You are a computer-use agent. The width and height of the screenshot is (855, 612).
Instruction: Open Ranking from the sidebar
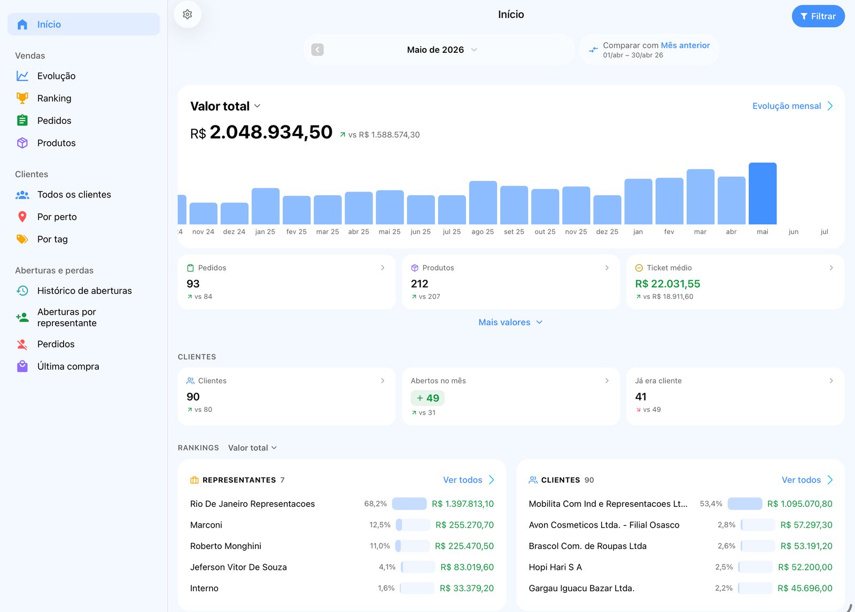click(83, 98)
